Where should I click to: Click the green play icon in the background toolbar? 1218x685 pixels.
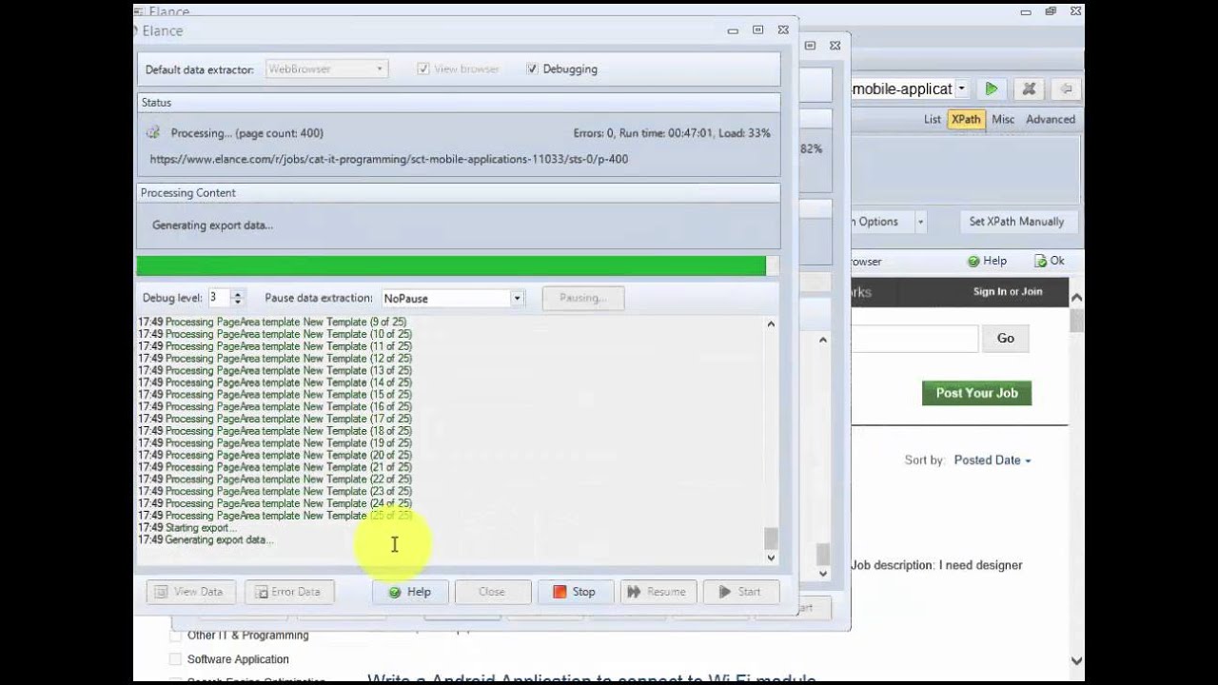992,88
